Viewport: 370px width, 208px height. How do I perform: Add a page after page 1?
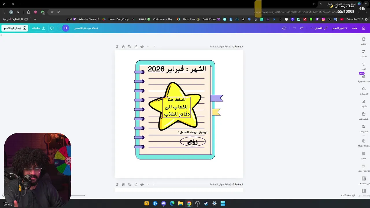[117, 47]
